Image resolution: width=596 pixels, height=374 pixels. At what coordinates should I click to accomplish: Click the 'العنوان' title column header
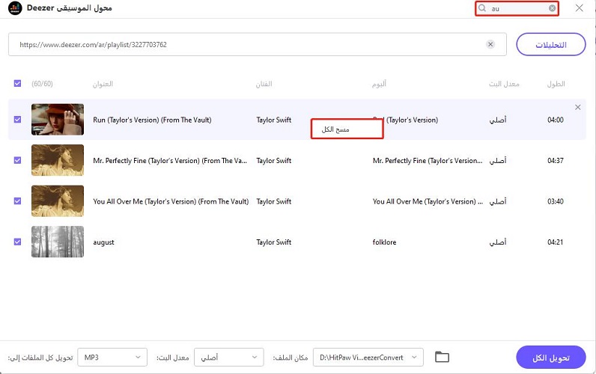tap(103, 84)
